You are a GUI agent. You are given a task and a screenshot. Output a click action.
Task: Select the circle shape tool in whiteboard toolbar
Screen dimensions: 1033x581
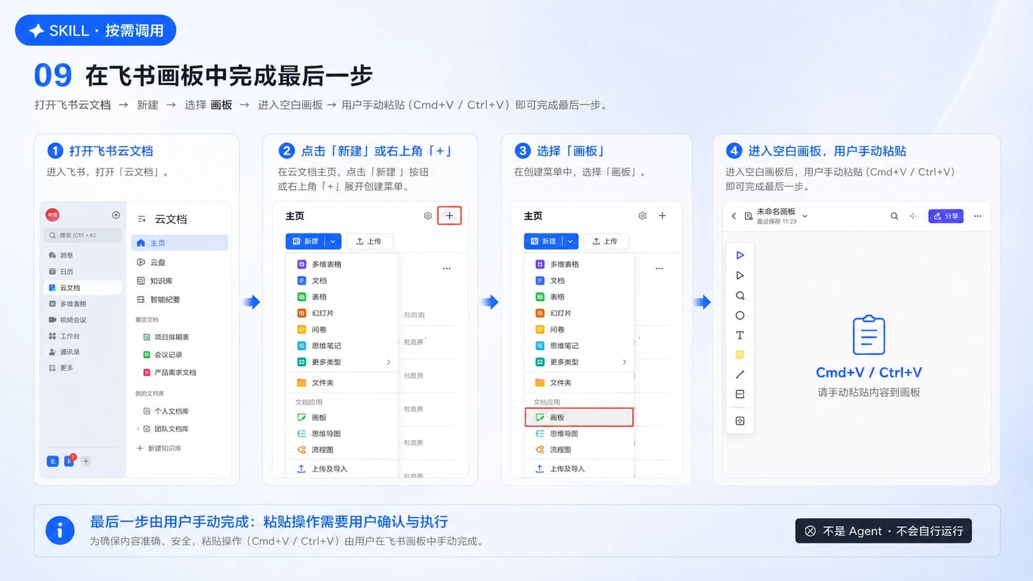click(x=740, y=316)
